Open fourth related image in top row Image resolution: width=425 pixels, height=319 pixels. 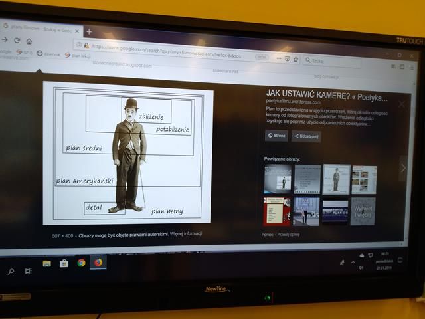point(364,180)
